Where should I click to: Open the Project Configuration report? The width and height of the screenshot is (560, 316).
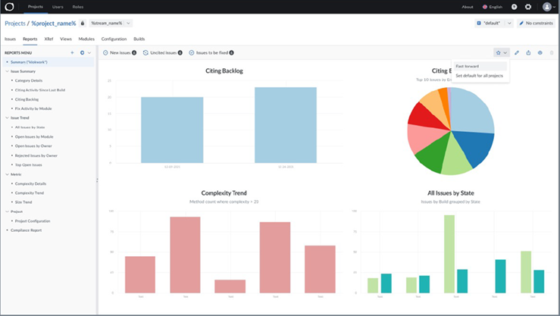coord(33,221)
